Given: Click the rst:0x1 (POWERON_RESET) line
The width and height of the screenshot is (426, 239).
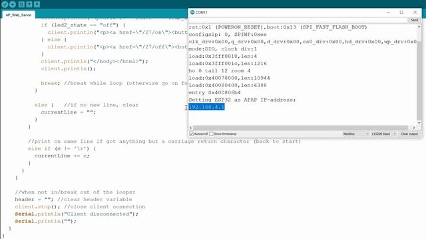Looking at the screenshot, I should pos(278,27).
